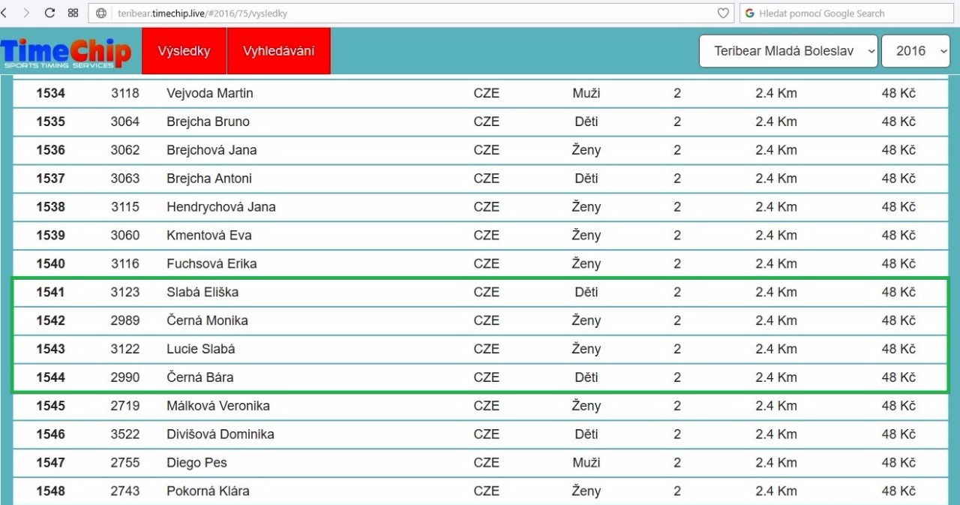Expand the Teribear Mladá Boleslav event dropdown
This screenshot has width=960, height=505.
pos(787,51)
